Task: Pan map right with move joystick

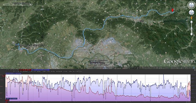Action: pos(193,13)
